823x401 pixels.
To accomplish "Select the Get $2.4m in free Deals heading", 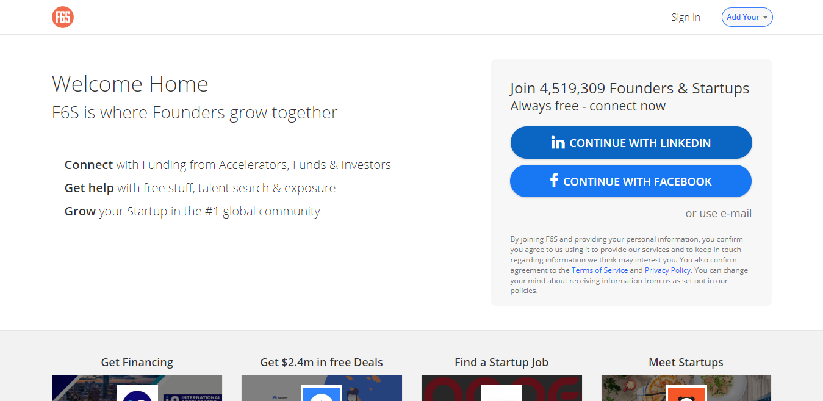I will coord(322,362).
